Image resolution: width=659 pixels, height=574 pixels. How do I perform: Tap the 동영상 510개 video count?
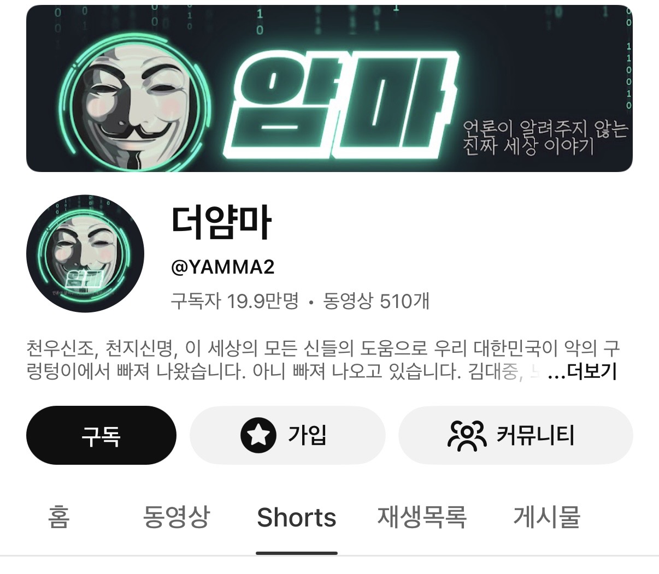click(376, 301)
